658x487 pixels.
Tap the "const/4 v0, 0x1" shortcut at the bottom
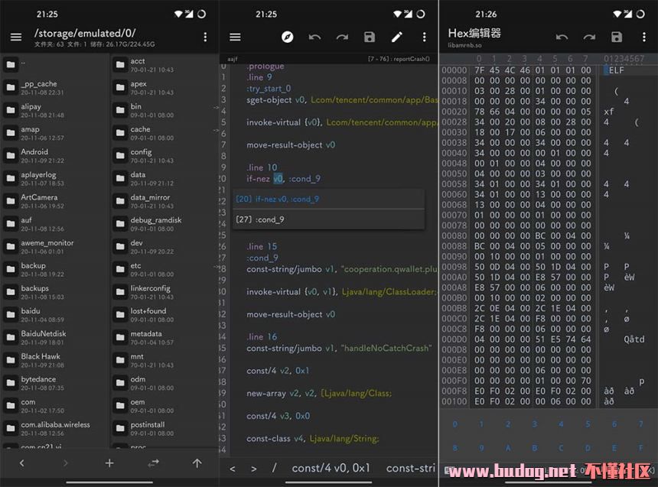point(331,468)
